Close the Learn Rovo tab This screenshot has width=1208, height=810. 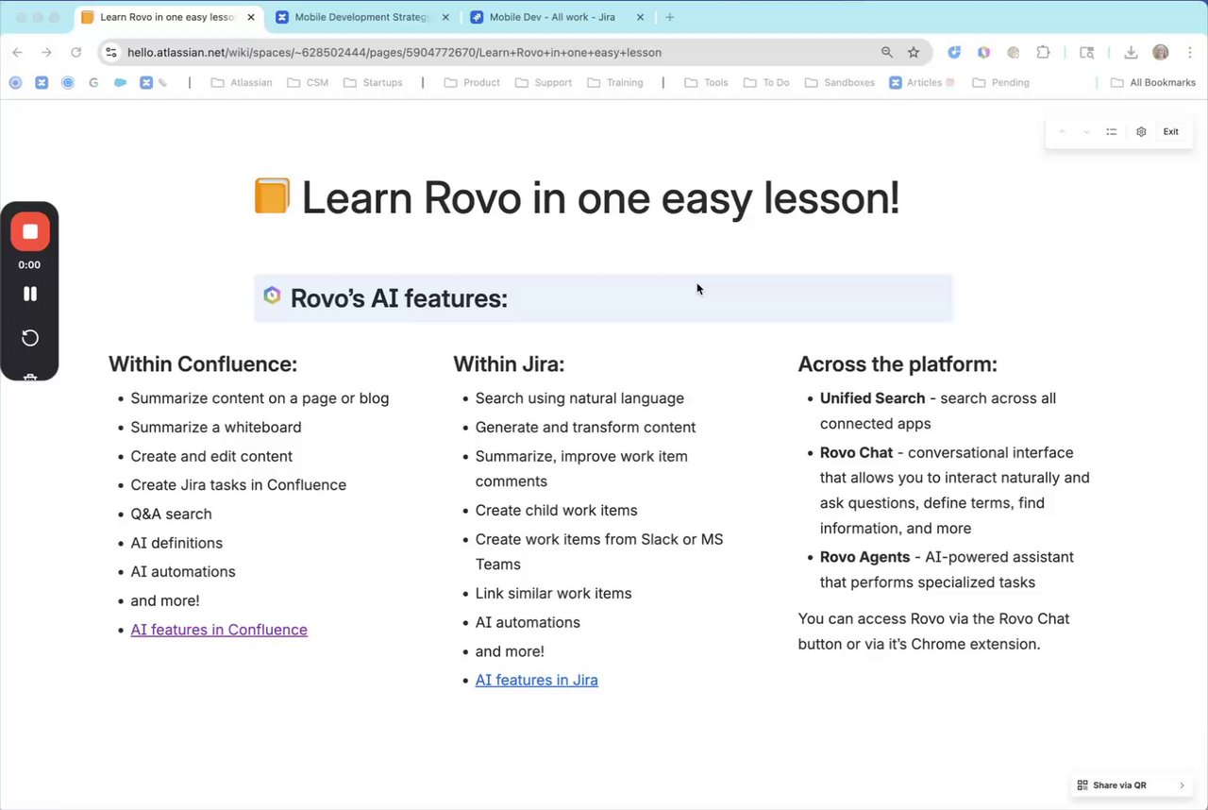(x=251, y=17)
